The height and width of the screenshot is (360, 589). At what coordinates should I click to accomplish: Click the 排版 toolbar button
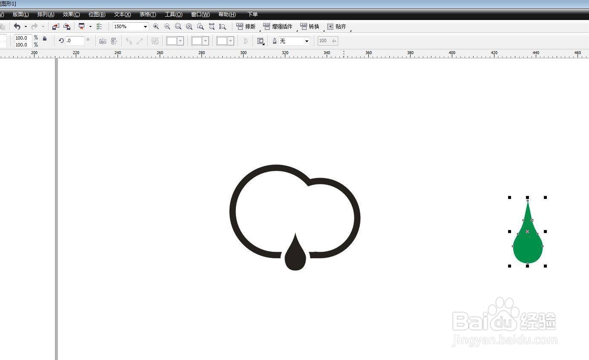[246, 26]
